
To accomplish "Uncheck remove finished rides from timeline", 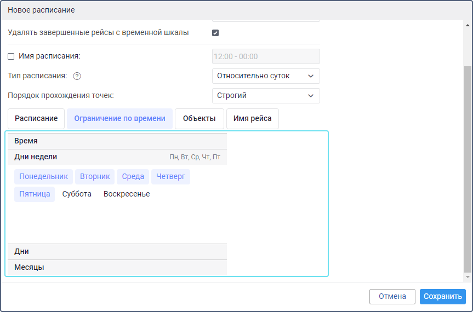I will pos(215,33).
